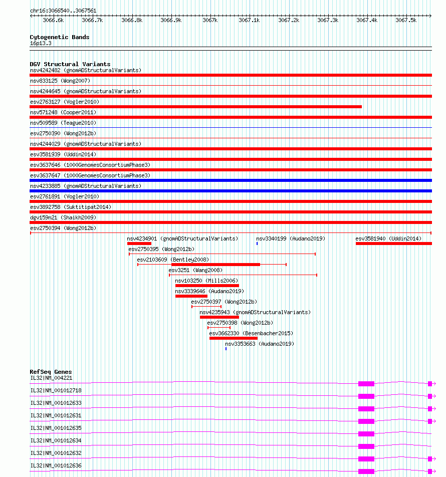Open the esv3581939 (Uddin2014) label
The width and height of the screenshot is (446, 477).
[x=63, y=154]
